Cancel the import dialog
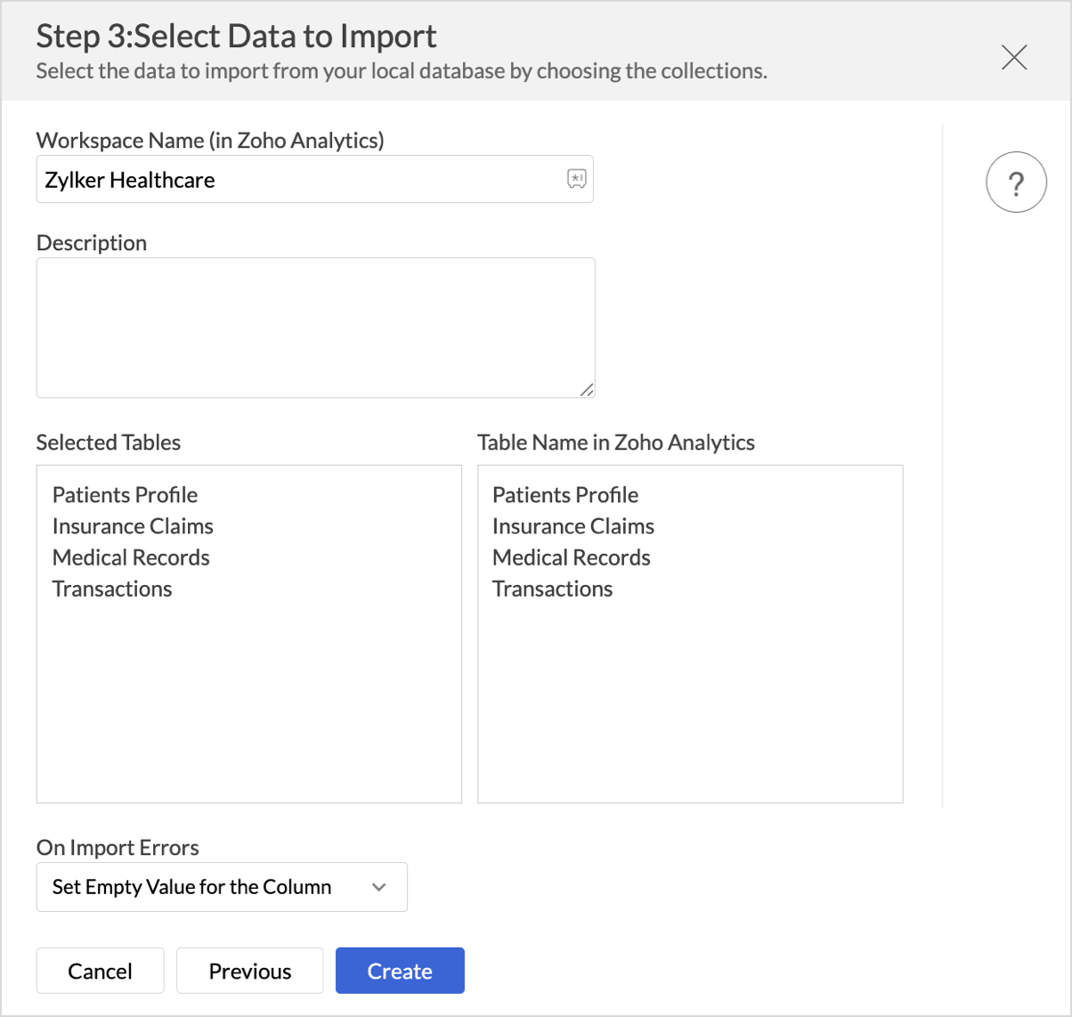 coord(100,971)
